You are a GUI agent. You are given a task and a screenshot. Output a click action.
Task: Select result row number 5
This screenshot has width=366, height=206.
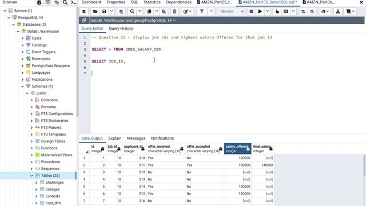click(x=84, y=187)
